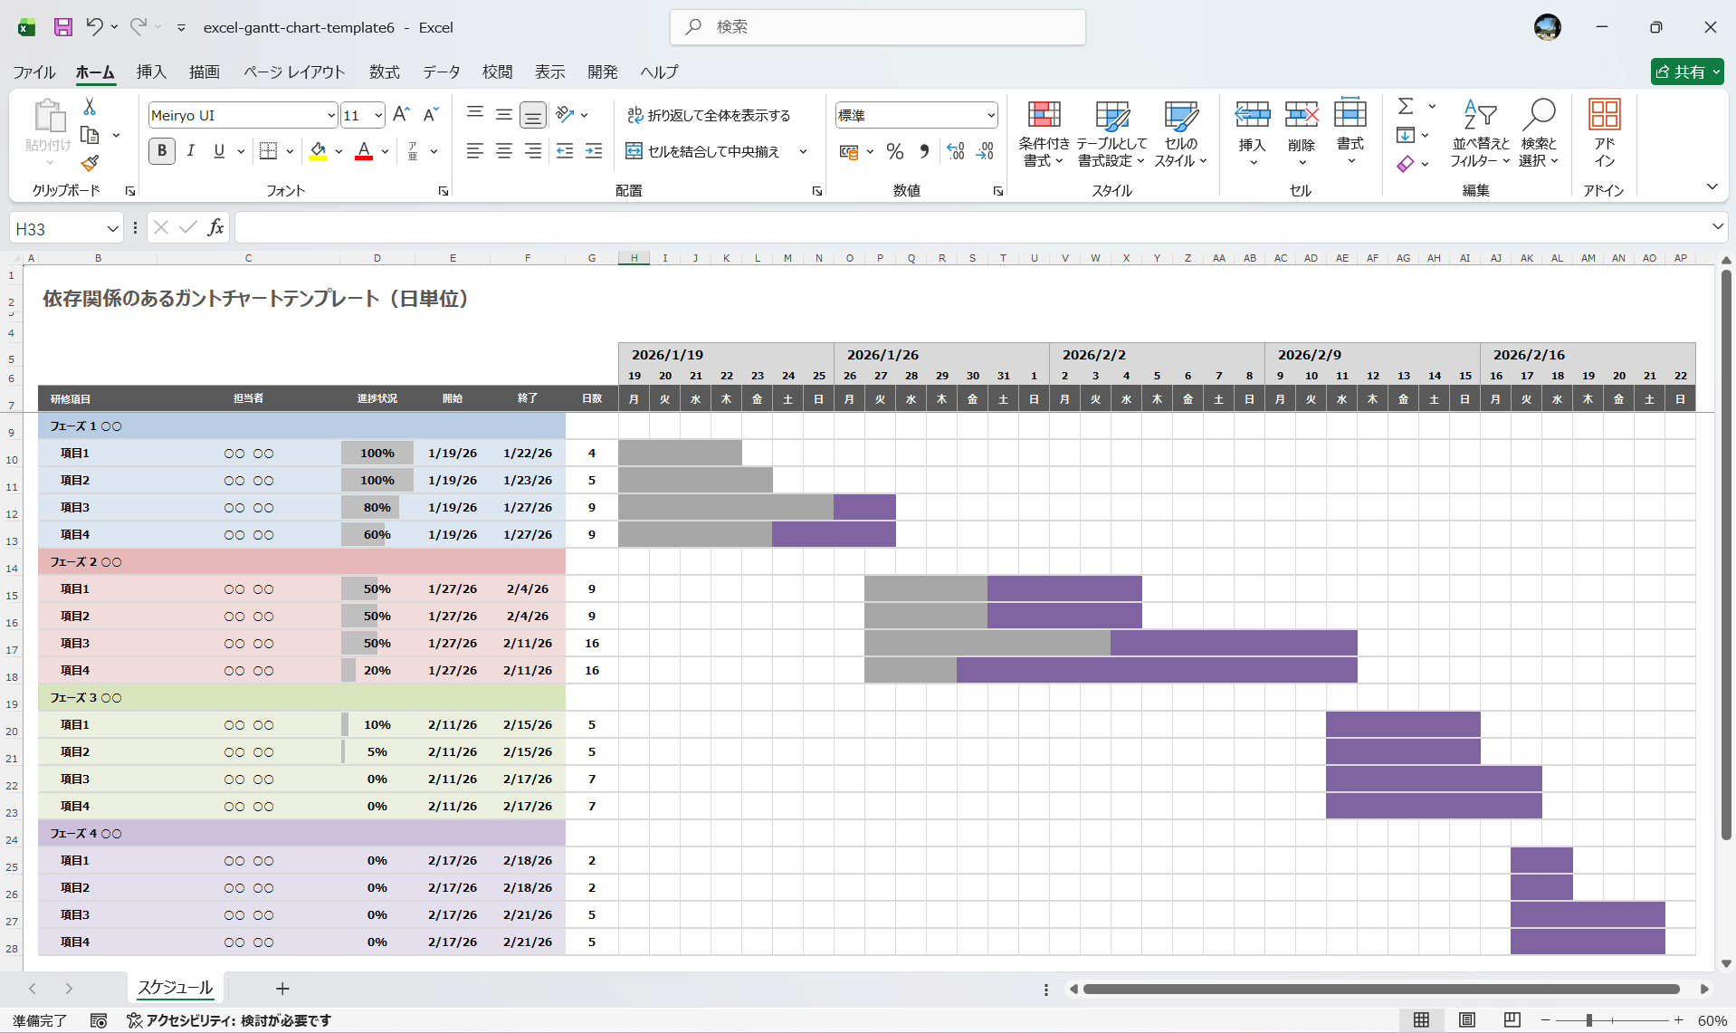
Task: Open the Meiryo UI font name dropdown
Action: (331, 115)
